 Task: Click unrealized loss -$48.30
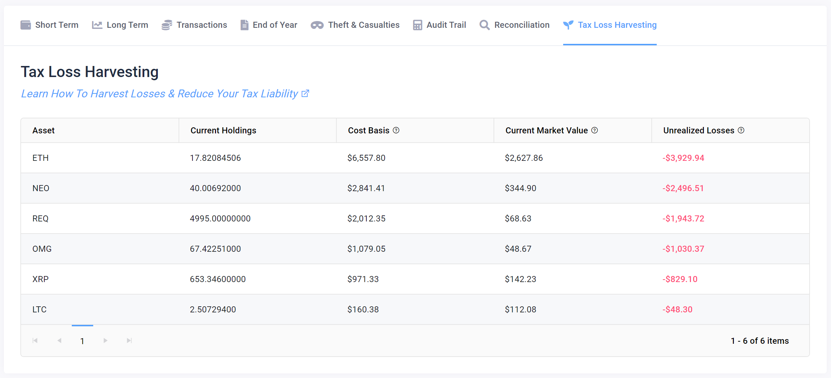point(677,310)
